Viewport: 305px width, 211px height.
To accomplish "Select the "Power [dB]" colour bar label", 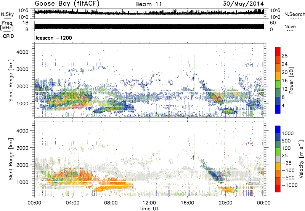I will pyautogui.click(x=291, y=80).
